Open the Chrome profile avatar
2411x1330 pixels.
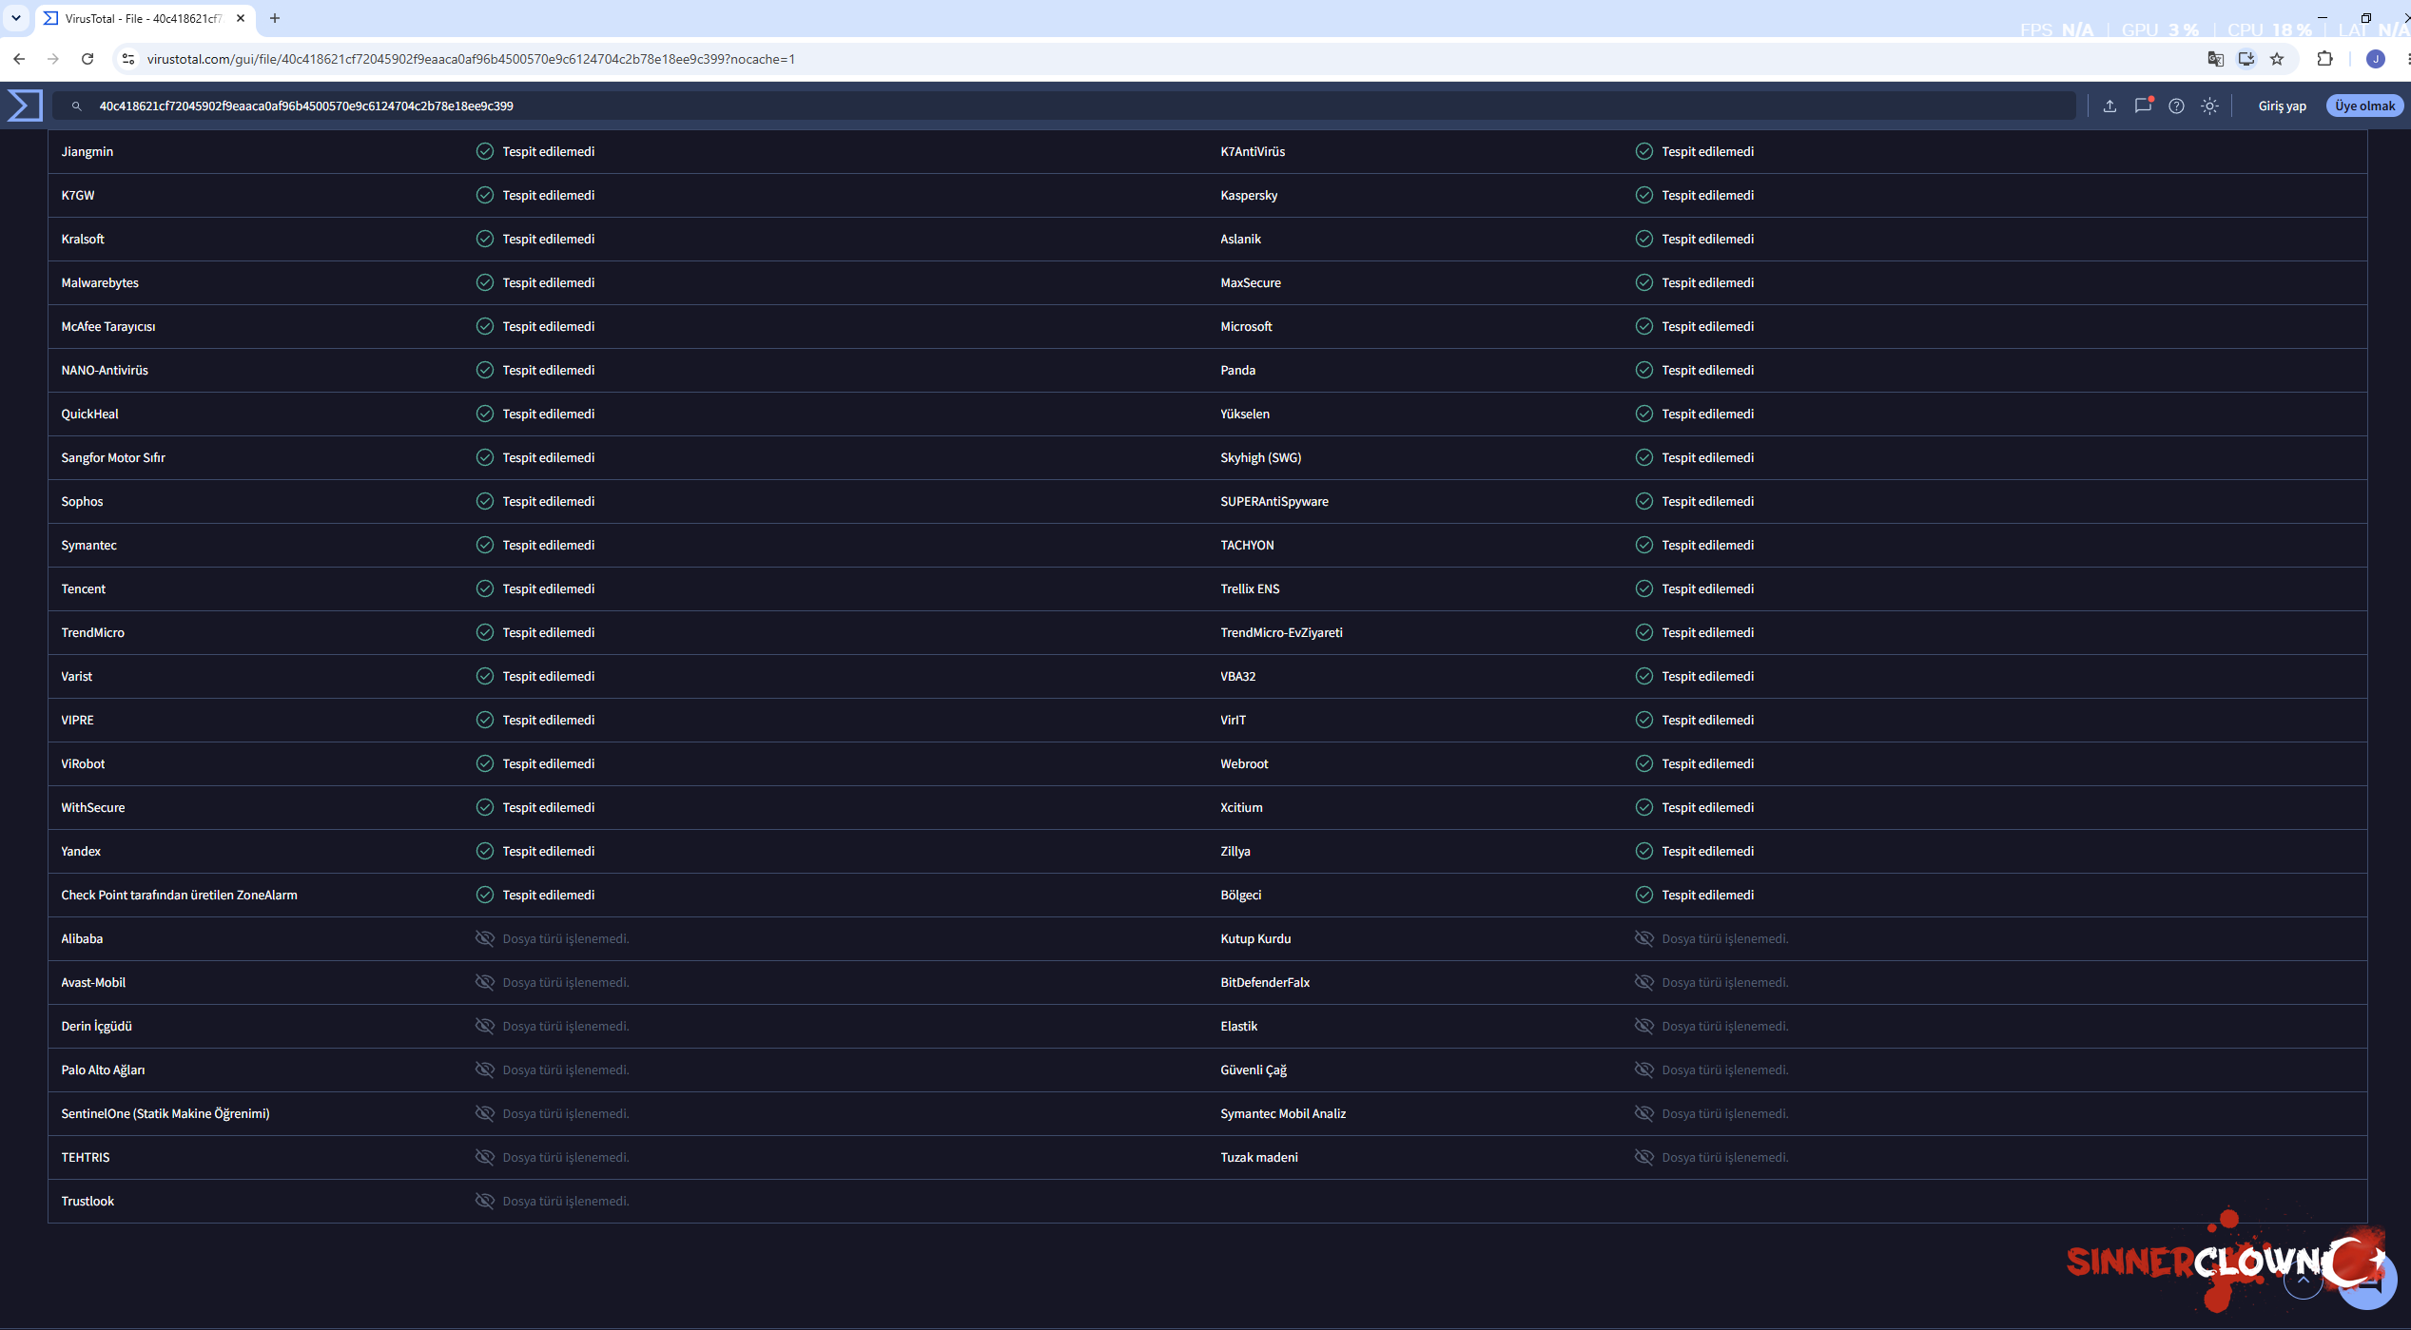click(x=2375, y=59)
